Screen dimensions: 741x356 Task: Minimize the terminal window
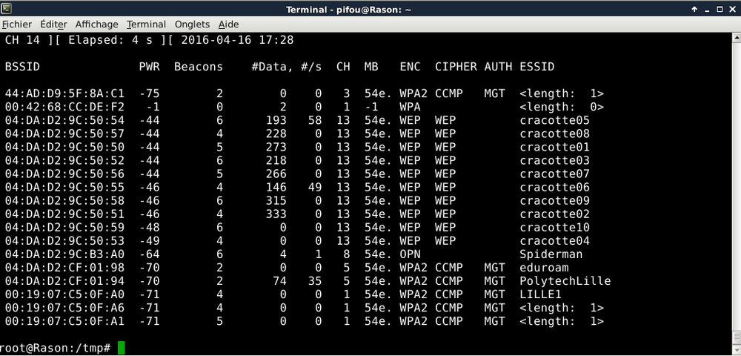[706, 9]
